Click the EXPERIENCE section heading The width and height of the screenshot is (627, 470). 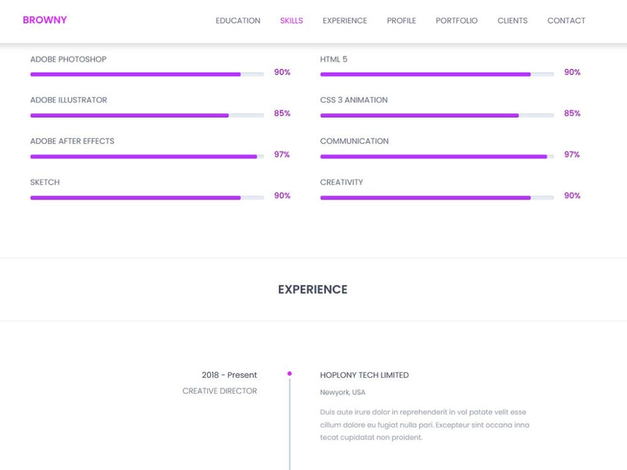[312, 289]
